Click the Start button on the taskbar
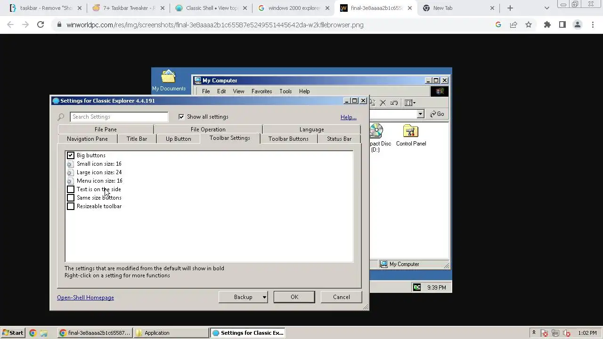Screen dimensions: 603x339 [x=13, y=333]
